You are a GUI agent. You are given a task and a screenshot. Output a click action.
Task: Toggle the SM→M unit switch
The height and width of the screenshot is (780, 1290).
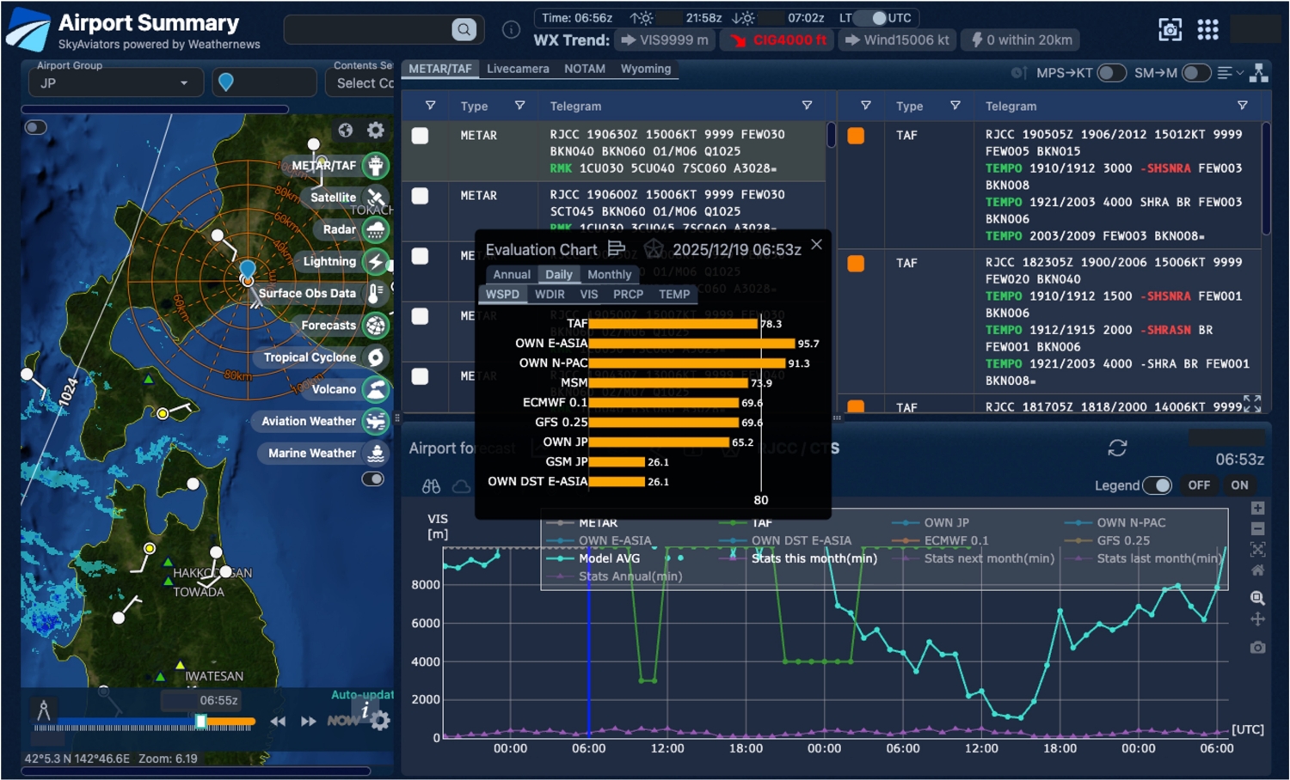(x=1195, y=73)
